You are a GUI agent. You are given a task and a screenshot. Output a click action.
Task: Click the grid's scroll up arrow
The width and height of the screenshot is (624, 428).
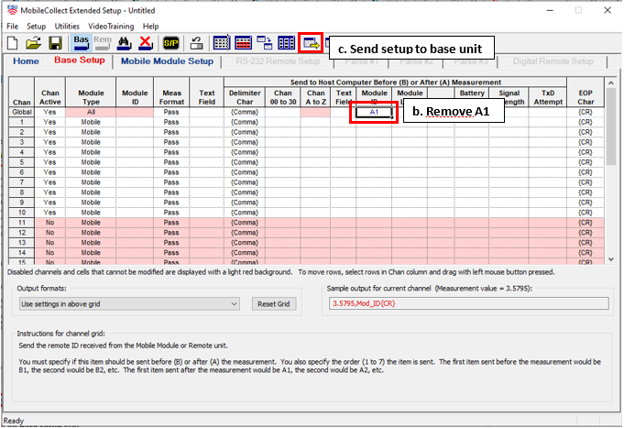[611, 82]
